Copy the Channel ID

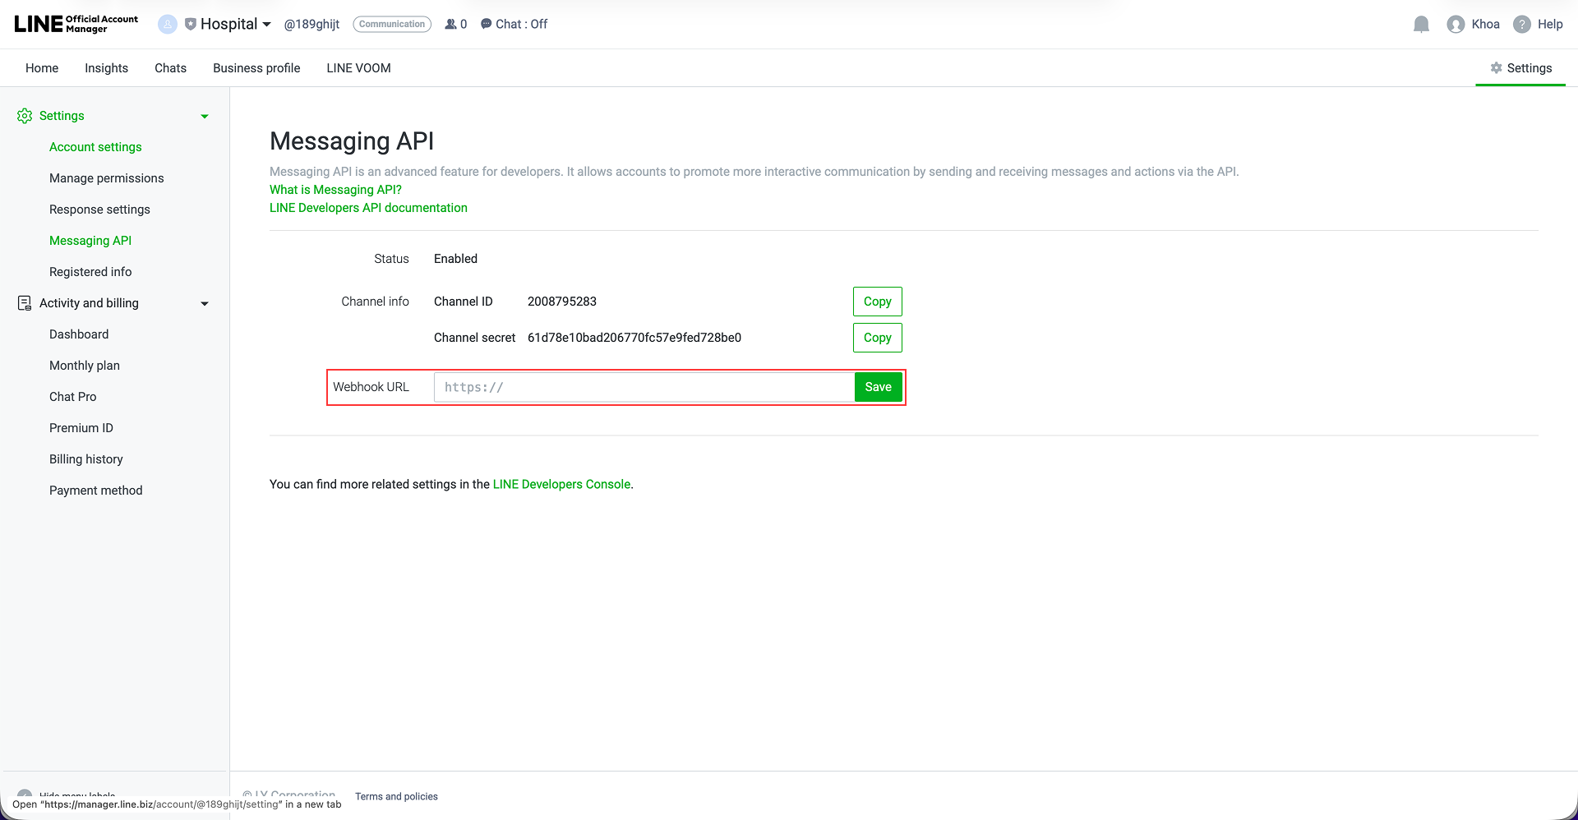(x=877, y=301)
